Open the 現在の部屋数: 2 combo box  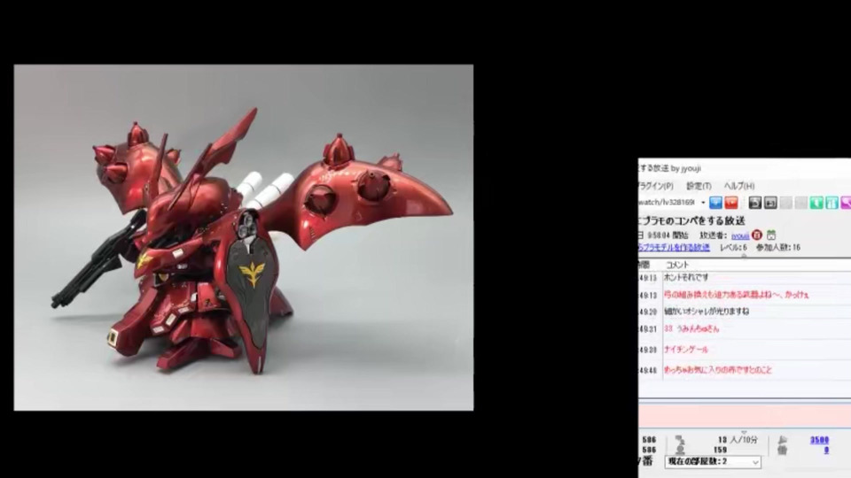coord(713,462)
